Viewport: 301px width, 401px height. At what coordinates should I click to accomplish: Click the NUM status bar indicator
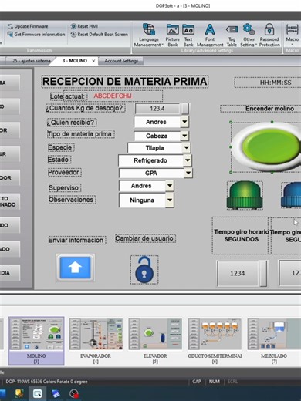tap(214, 382)
